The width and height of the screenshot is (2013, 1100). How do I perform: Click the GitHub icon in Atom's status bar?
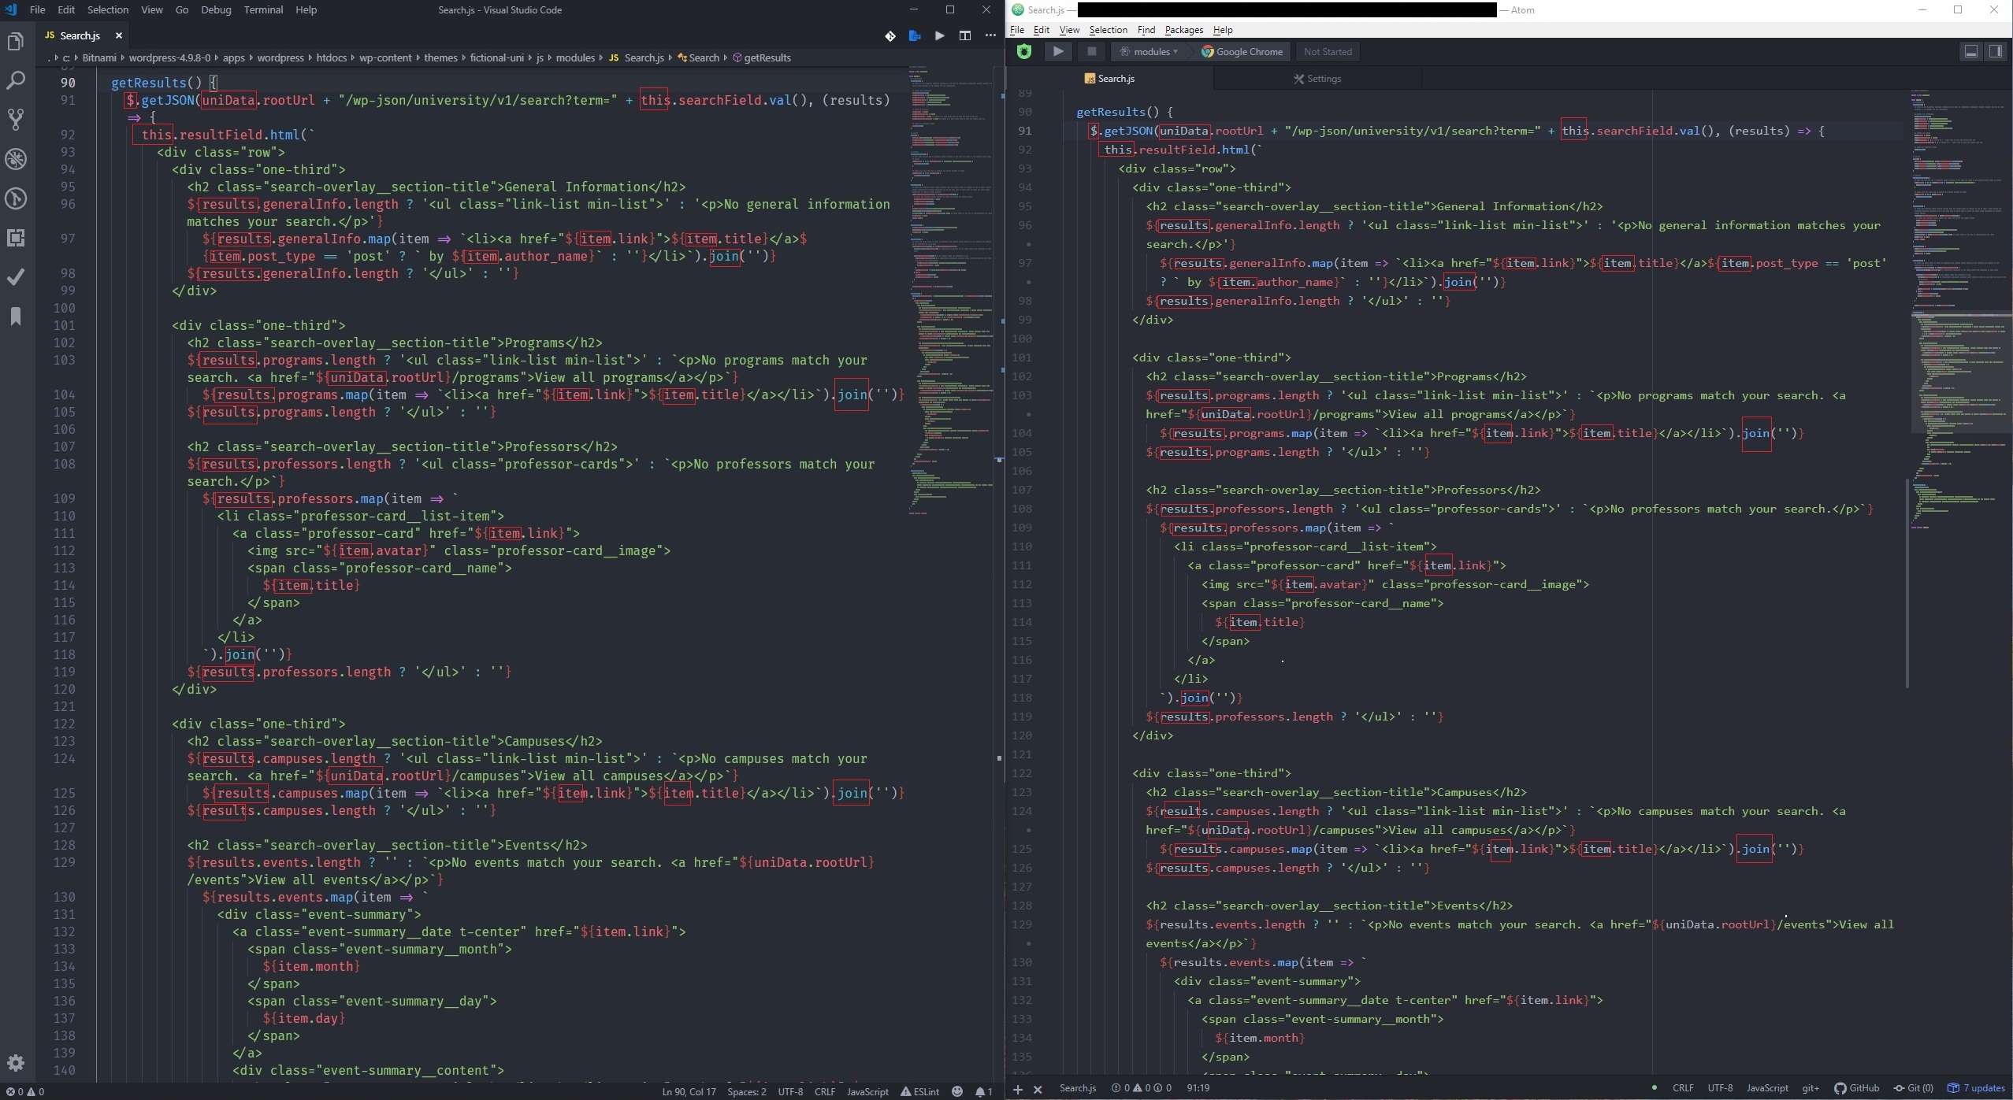1857,1087
